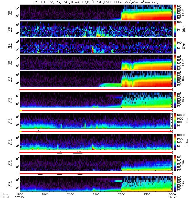Open the thb ions spectrogram panel
This screenshot has height=204, width=192.
(x=96, y=121)
